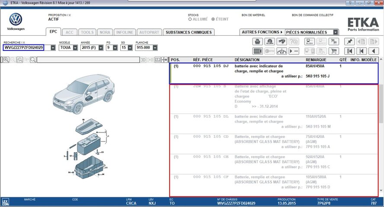Viewport: 384px width, 207px height.
Task: Select part row 000 915 105 CD
Action: click(x=274, y=144)
